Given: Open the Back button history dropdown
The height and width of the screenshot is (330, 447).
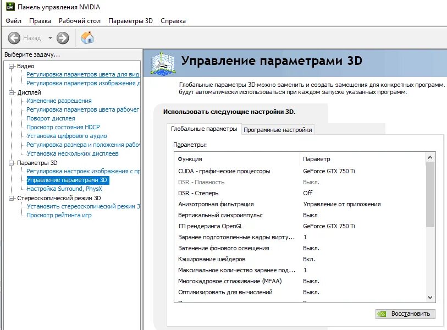Looking at the screenshot, I should pyautogui.click(x=49, y=37).
